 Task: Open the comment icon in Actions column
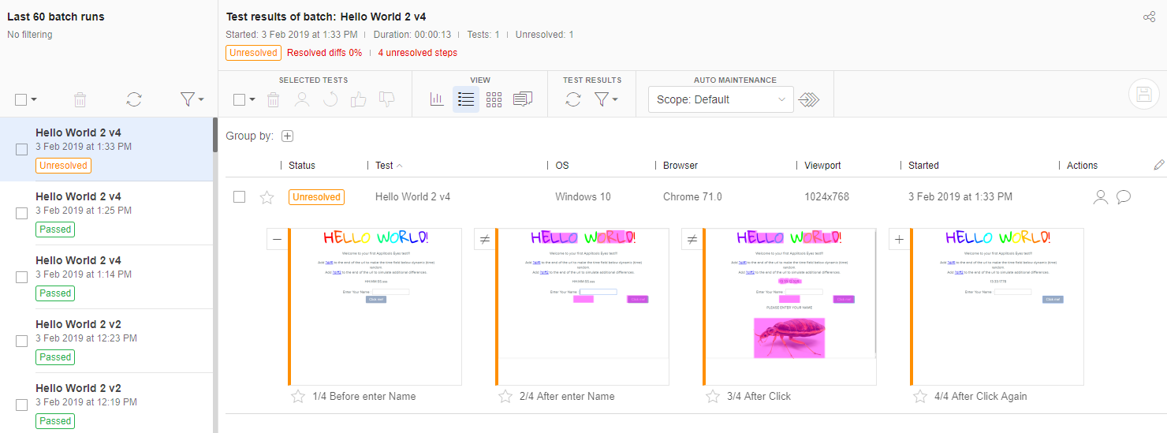(x=1124, y=197)
